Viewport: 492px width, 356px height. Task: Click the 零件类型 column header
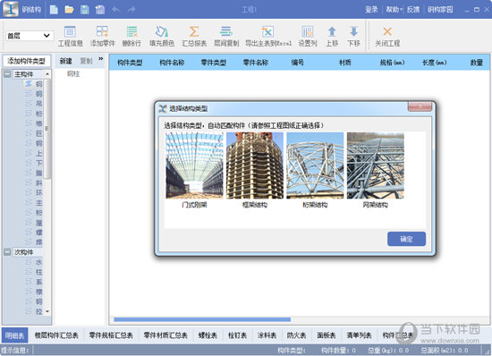[x=214, y=63]
